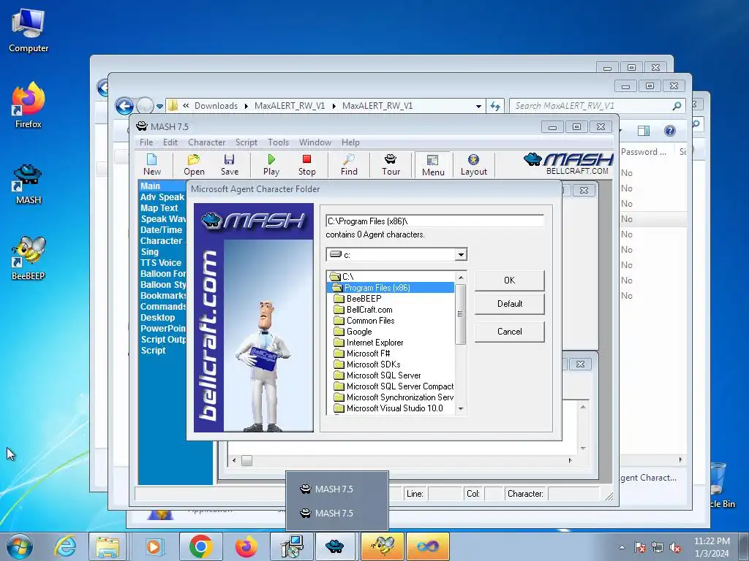Open the Character menu
Screen dimensions: 749x561
(x=206, y=142)
